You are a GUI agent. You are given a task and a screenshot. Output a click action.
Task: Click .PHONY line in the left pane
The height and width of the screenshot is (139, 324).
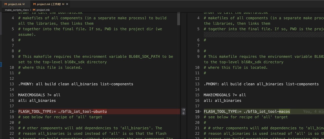(x=76, y=84)
